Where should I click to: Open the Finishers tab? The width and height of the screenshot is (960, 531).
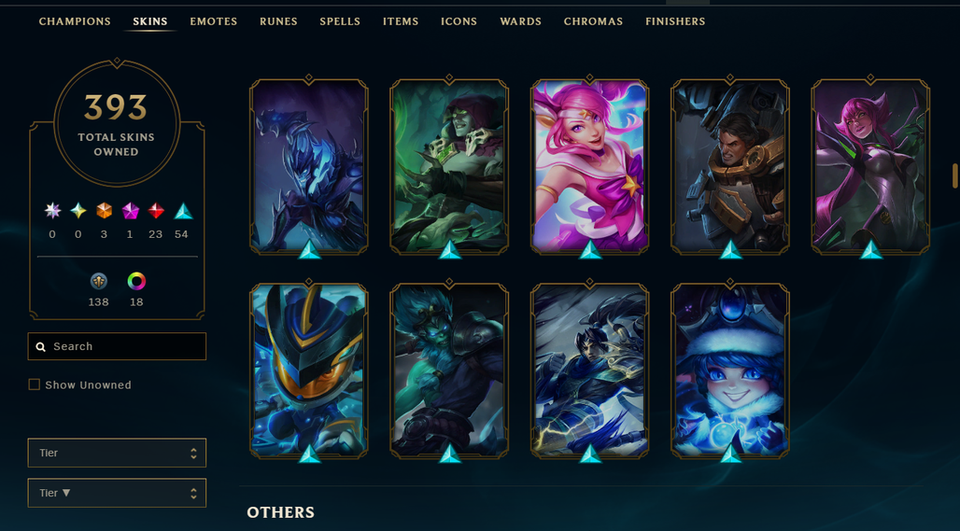pyautogui.click(x=675, y=21)
